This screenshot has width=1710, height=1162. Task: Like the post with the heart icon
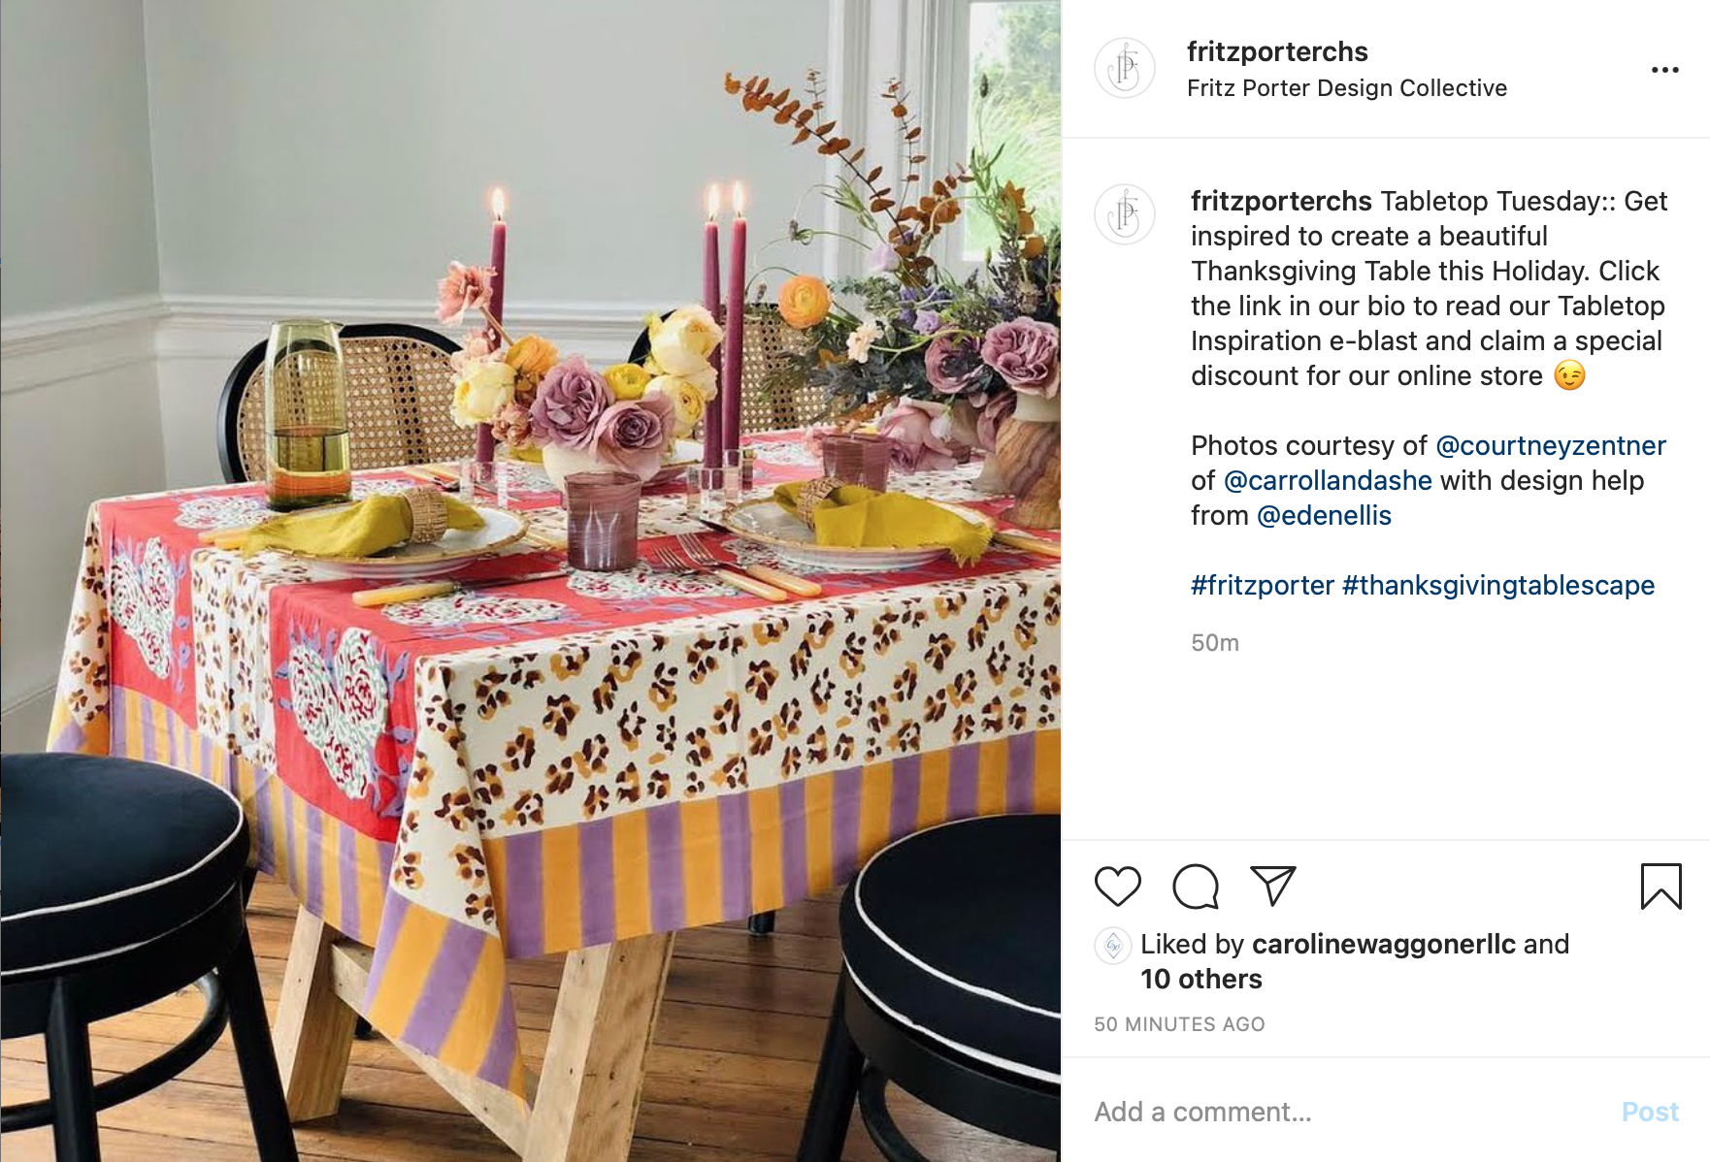pos(1117,887)
